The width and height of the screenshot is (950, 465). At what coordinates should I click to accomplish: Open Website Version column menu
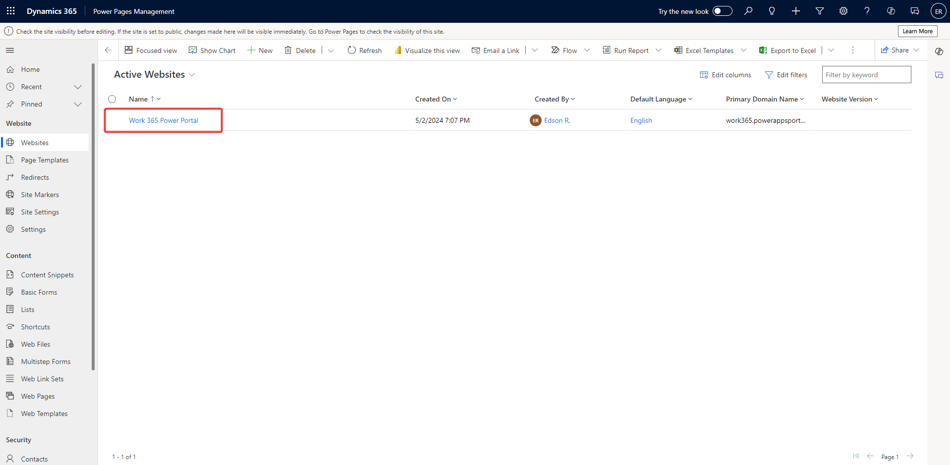[876, 99]
